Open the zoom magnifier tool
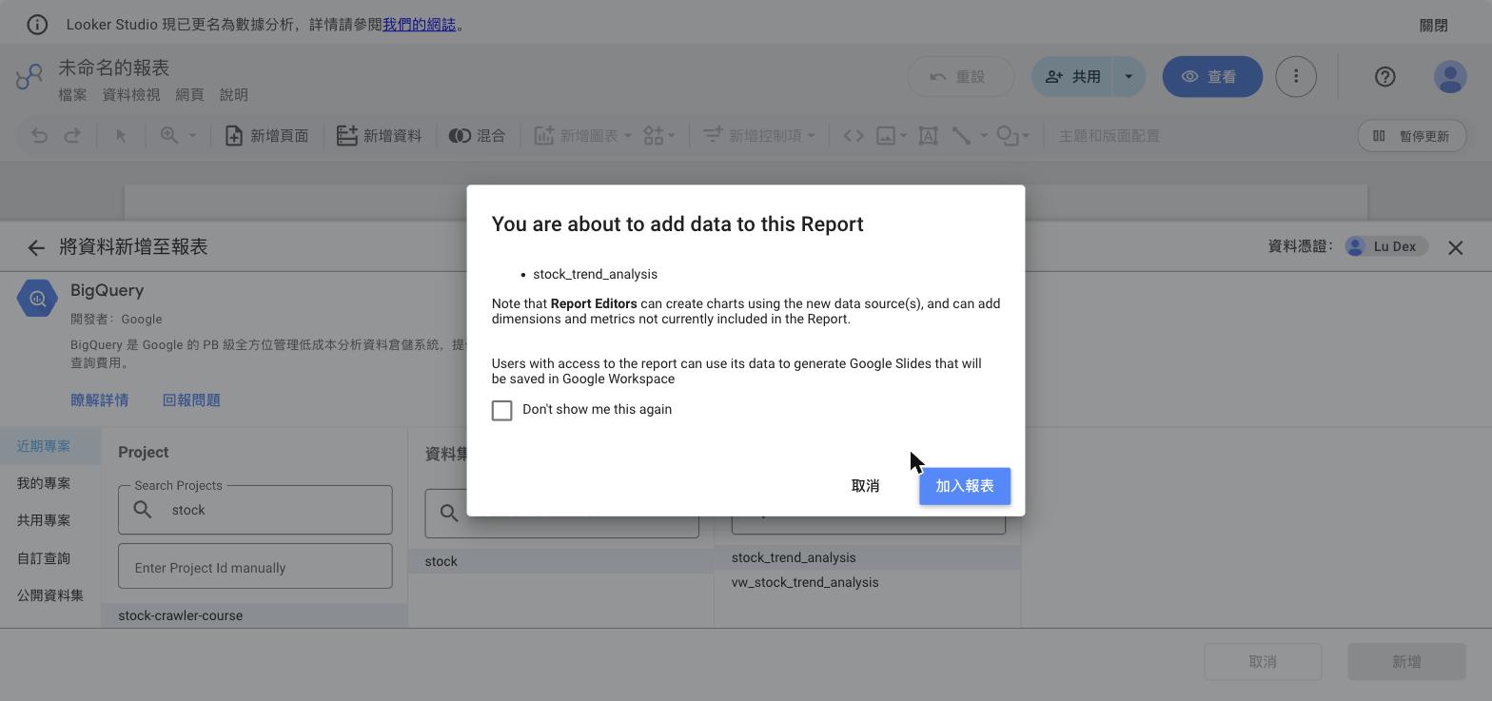The image size is (1492, 701). click(169, 136)
